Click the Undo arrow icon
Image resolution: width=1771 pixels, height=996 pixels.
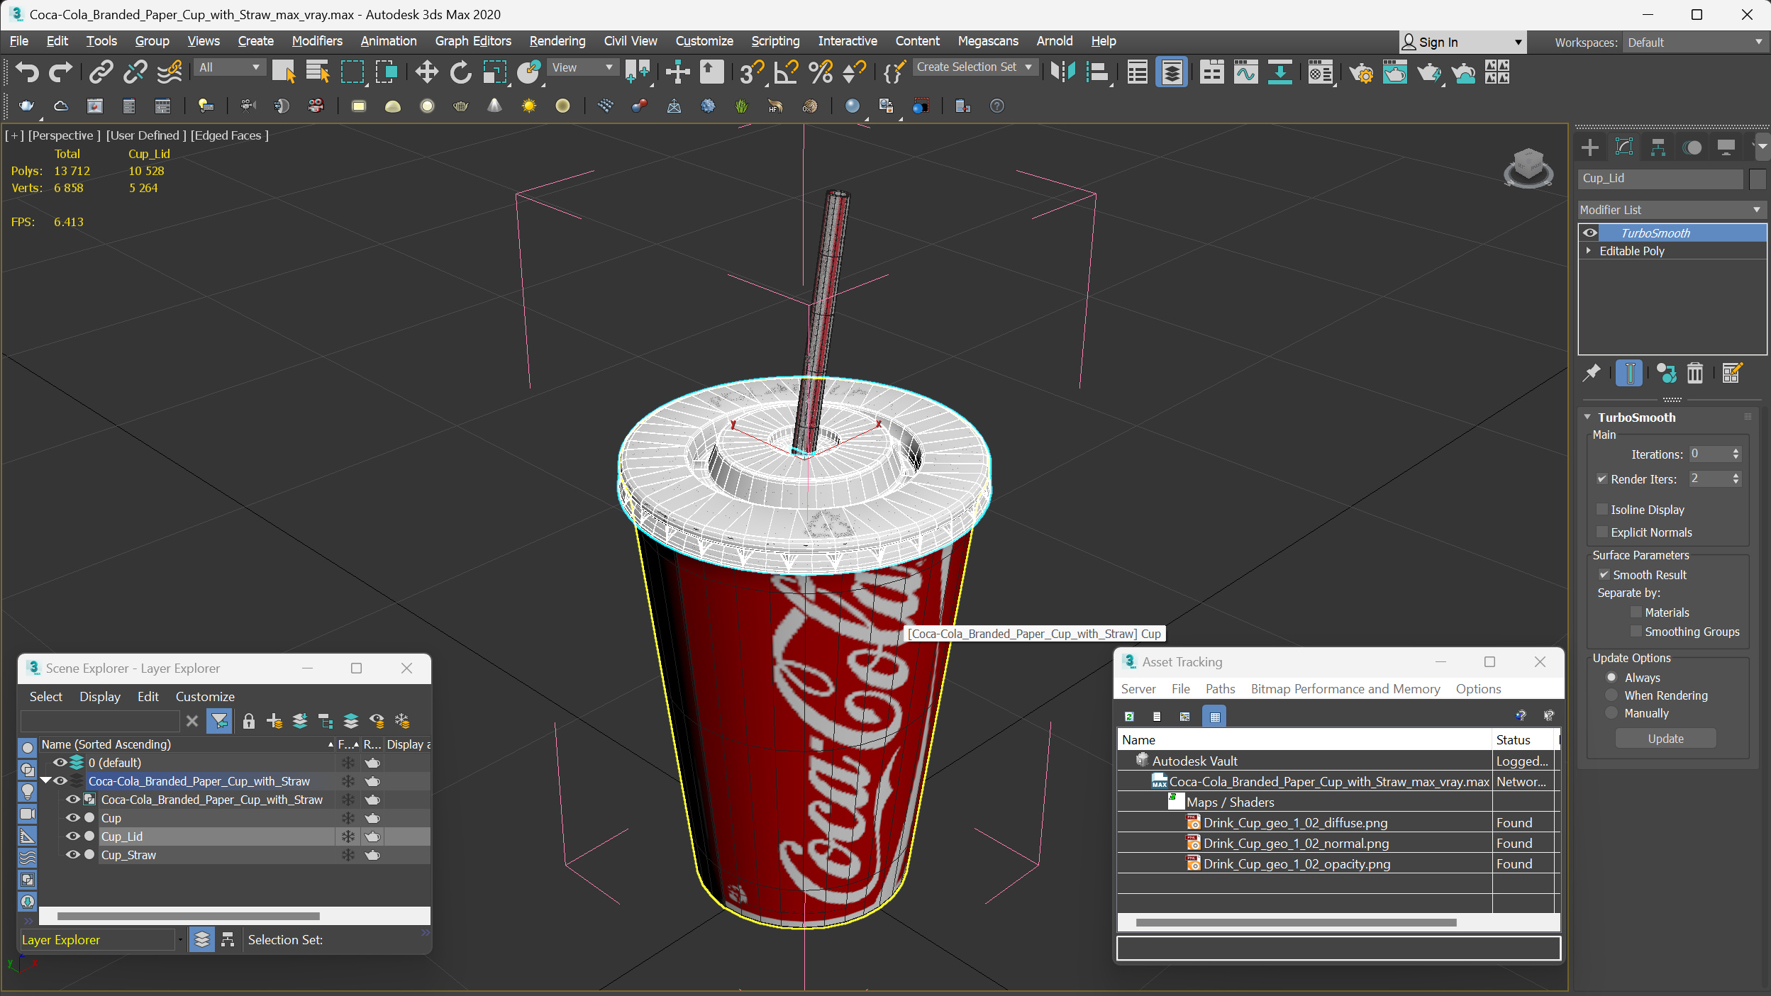tap(27, 72)
